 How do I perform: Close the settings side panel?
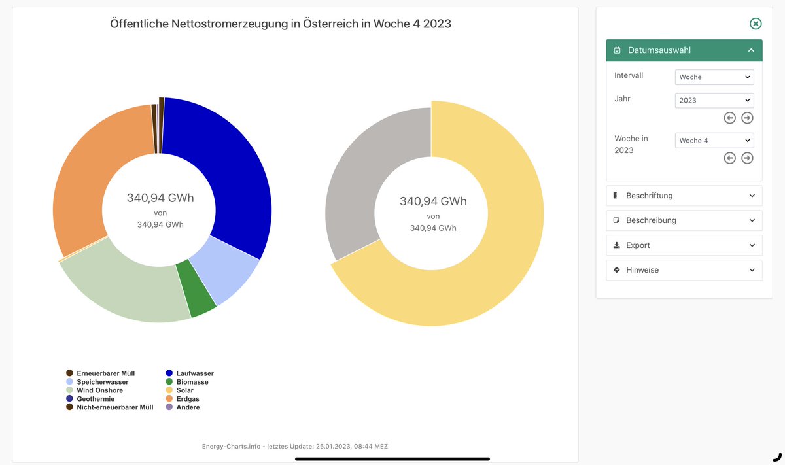pyautogui.click(x=756, y=24)
